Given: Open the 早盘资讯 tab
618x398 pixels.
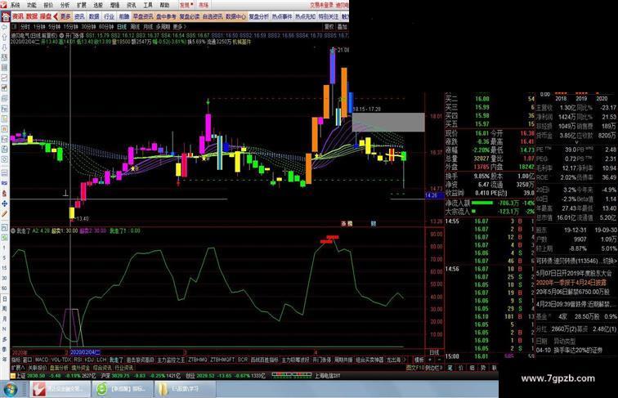Looking at the screenshot, I should [143, 16].
